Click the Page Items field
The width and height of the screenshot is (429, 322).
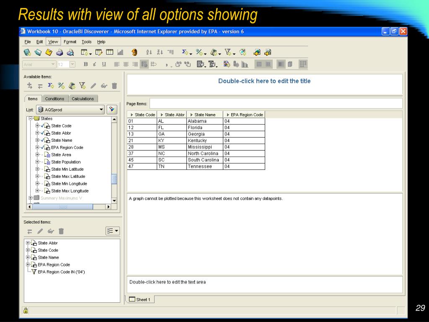click(x=276, y=104)
